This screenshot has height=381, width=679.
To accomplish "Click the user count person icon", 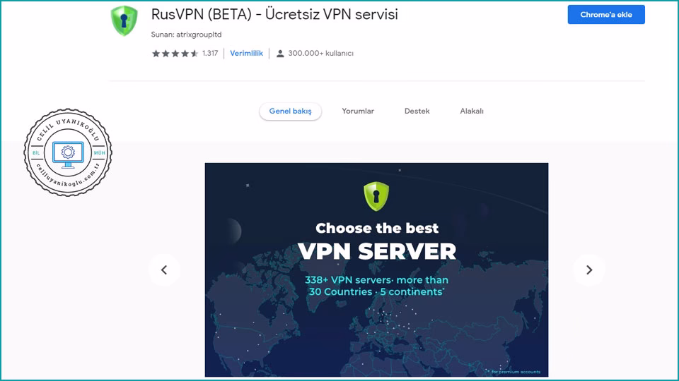I will coord(280,54).
